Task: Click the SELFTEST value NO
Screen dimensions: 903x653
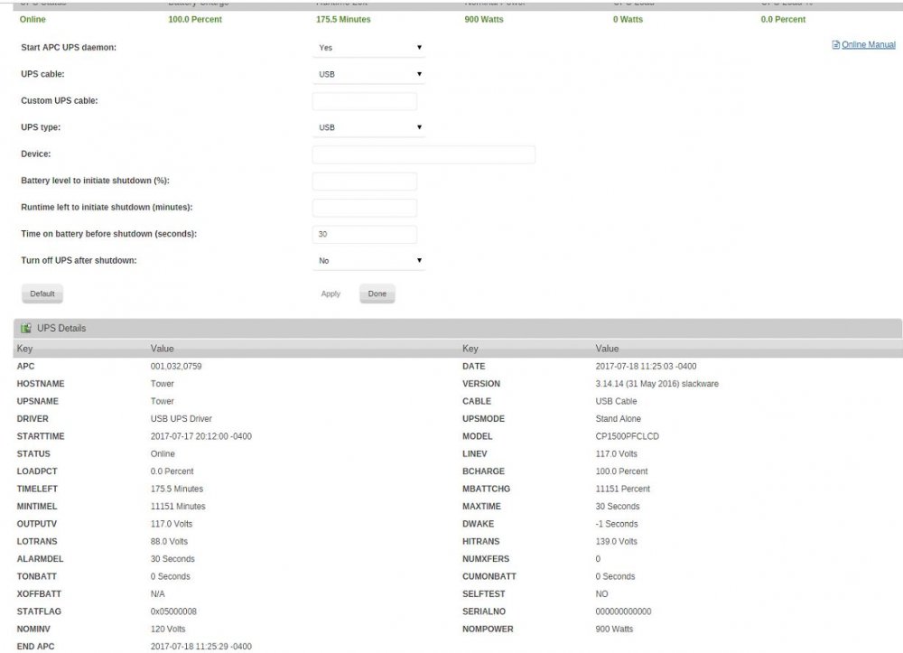Action: click(601, 593)
